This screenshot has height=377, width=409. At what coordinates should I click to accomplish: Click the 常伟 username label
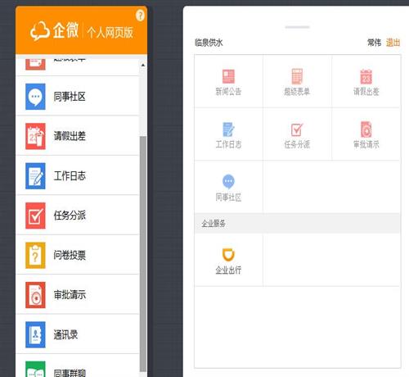point(374,43)
